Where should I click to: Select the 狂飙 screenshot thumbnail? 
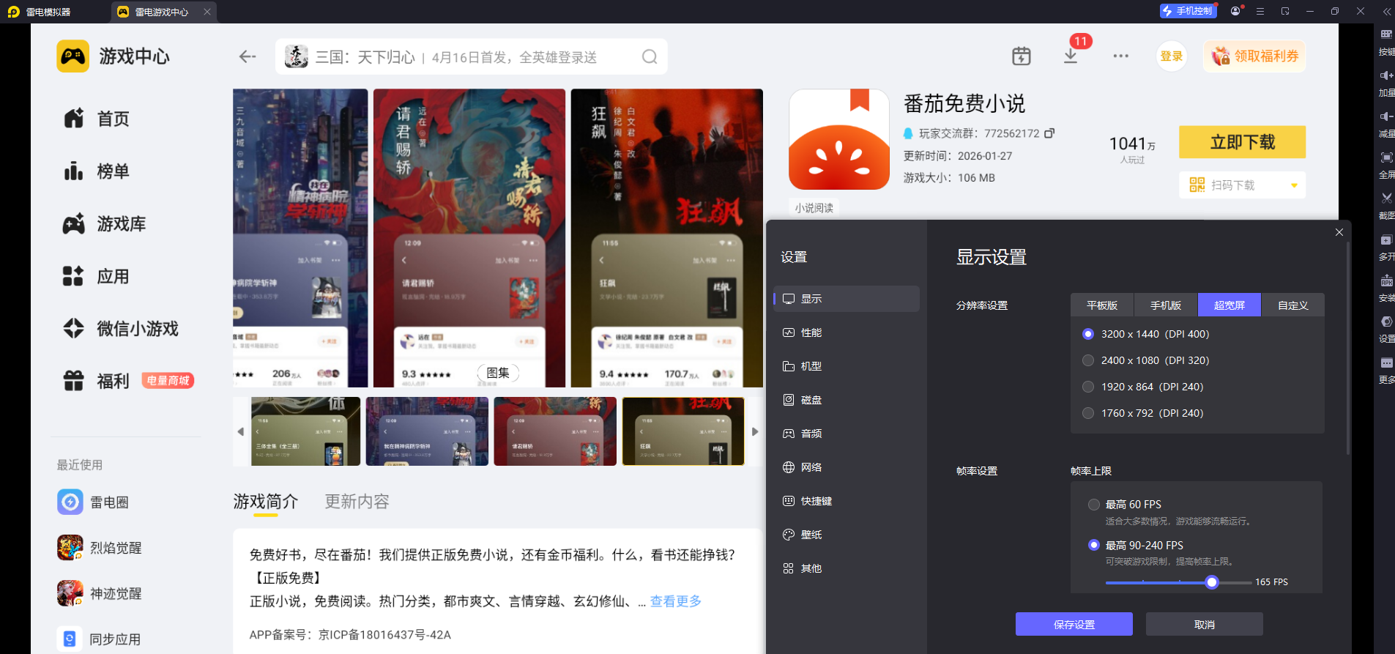[682, 431]
